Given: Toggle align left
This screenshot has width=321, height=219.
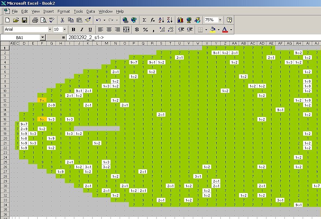Looking at the screenshot, I should [x=100, y=30].
